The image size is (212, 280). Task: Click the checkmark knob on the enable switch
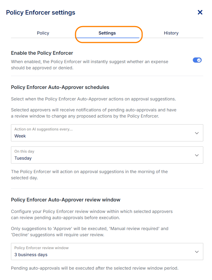pos(199,60)
